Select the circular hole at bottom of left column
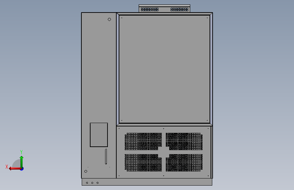Screen dimensions: 294x190 86,171
